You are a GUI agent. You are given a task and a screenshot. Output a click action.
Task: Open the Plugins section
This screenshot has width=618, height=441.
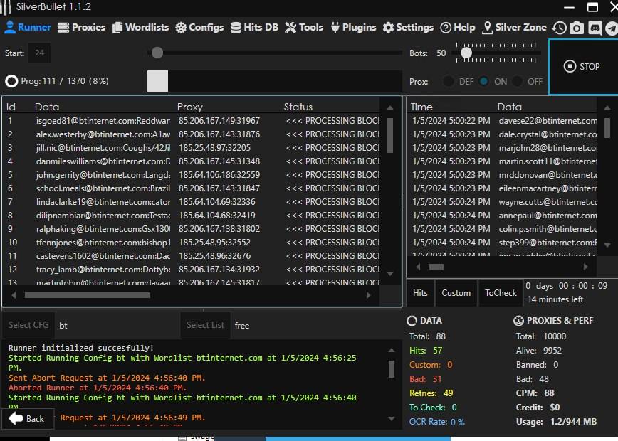(353, 27)
